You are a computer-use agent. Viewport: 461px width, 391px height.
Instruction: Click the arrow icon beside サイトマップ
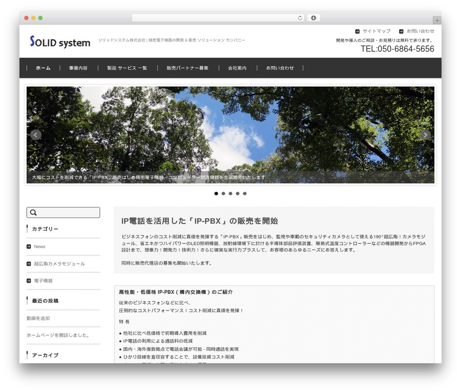click(x=357, y=31)
